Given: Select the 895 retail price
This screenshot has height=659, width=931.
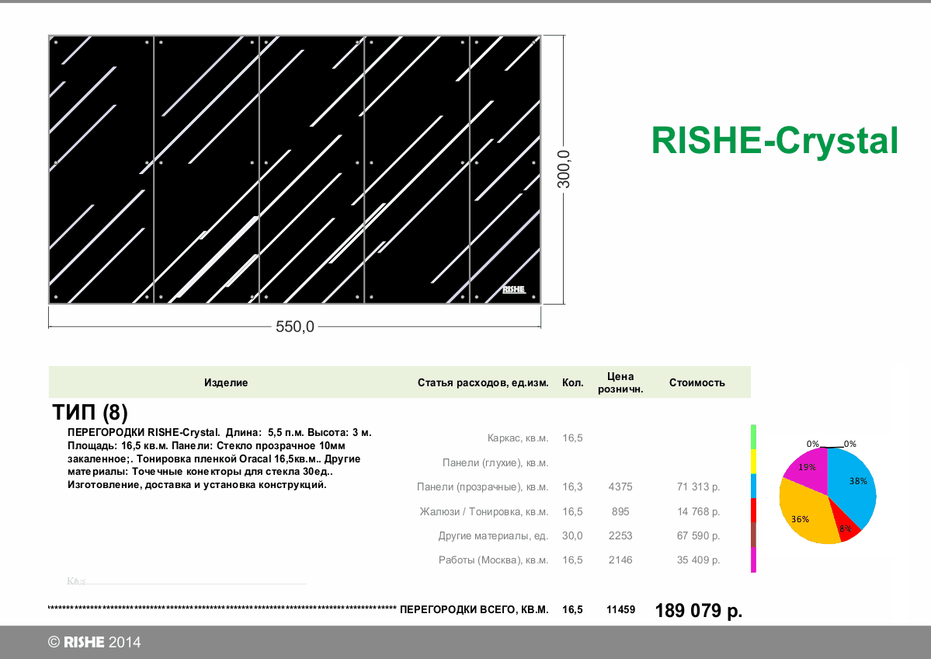Looking at the screenshot, I should [x=620, y=511].
